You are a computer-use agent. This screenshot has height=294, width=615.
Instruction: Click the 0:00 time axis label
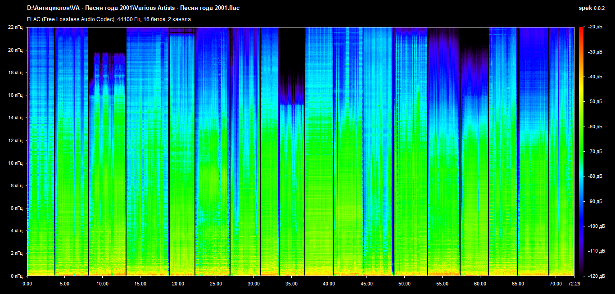[27, 284]
